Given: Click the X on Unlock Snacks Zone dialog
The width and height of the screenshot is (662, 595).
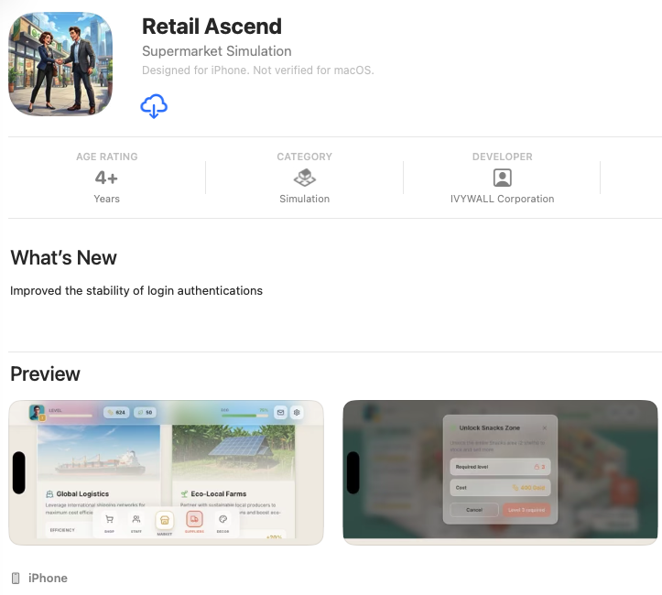Looking at the screenshot, I should (545, 427).
